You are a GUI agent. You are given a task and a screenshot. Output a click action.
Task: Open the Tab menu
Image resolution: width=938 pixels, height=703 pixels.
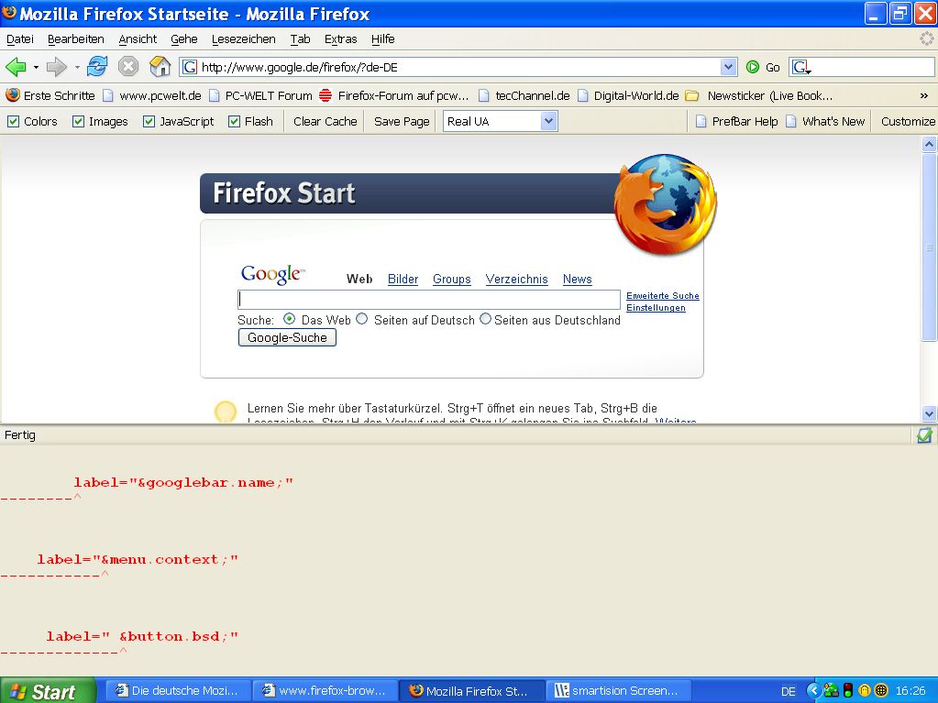pos(301,39)
